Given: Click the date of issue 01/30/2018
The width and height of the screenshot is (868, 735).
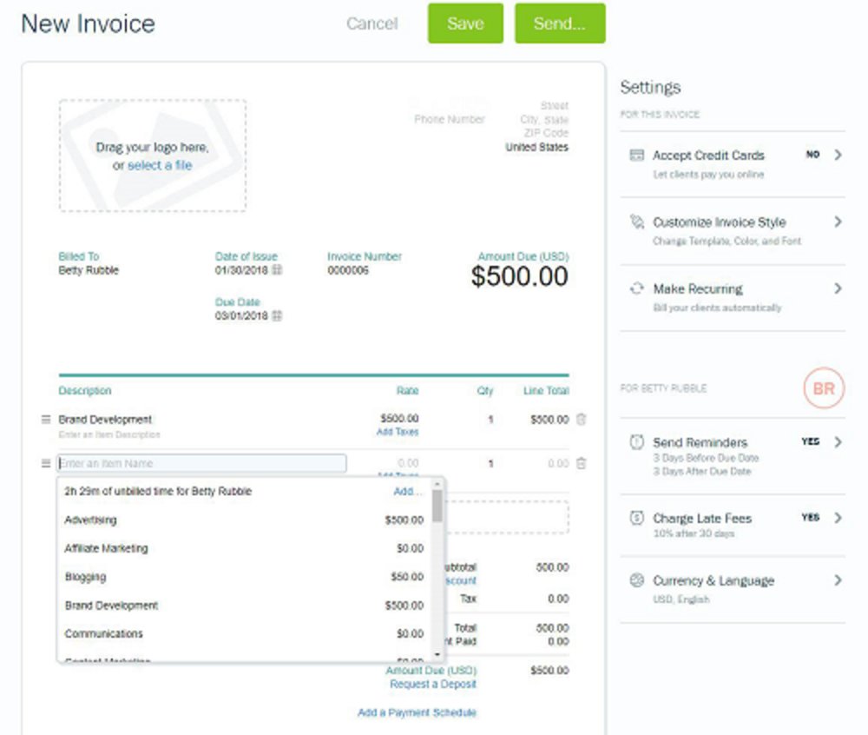Looking at the screenshot, I should pyautogui.click(x=240, y=270).
